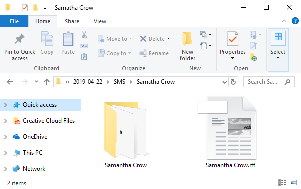301x189 pixels.
Task: Click New folder icon in title bar
Action: pos(35,8)
